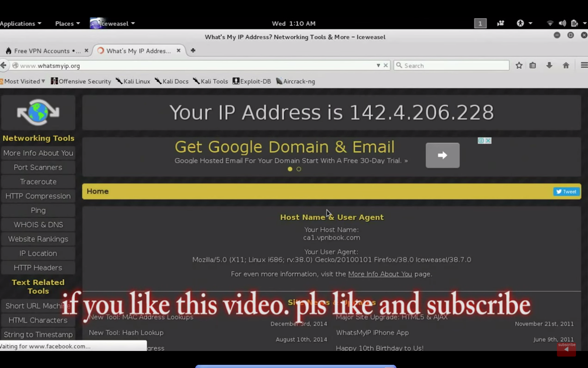Select the first ad carousel dot
The image size is (588, 368).
point(290,169)
